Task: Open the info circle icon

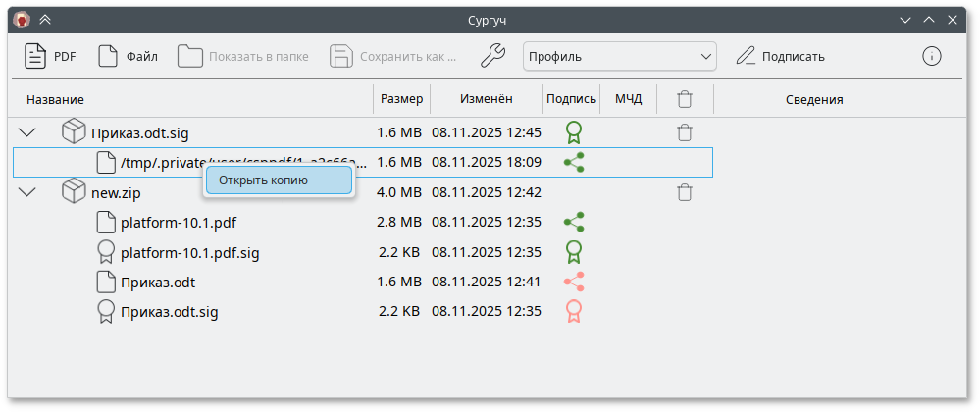Action: [932, 56]
